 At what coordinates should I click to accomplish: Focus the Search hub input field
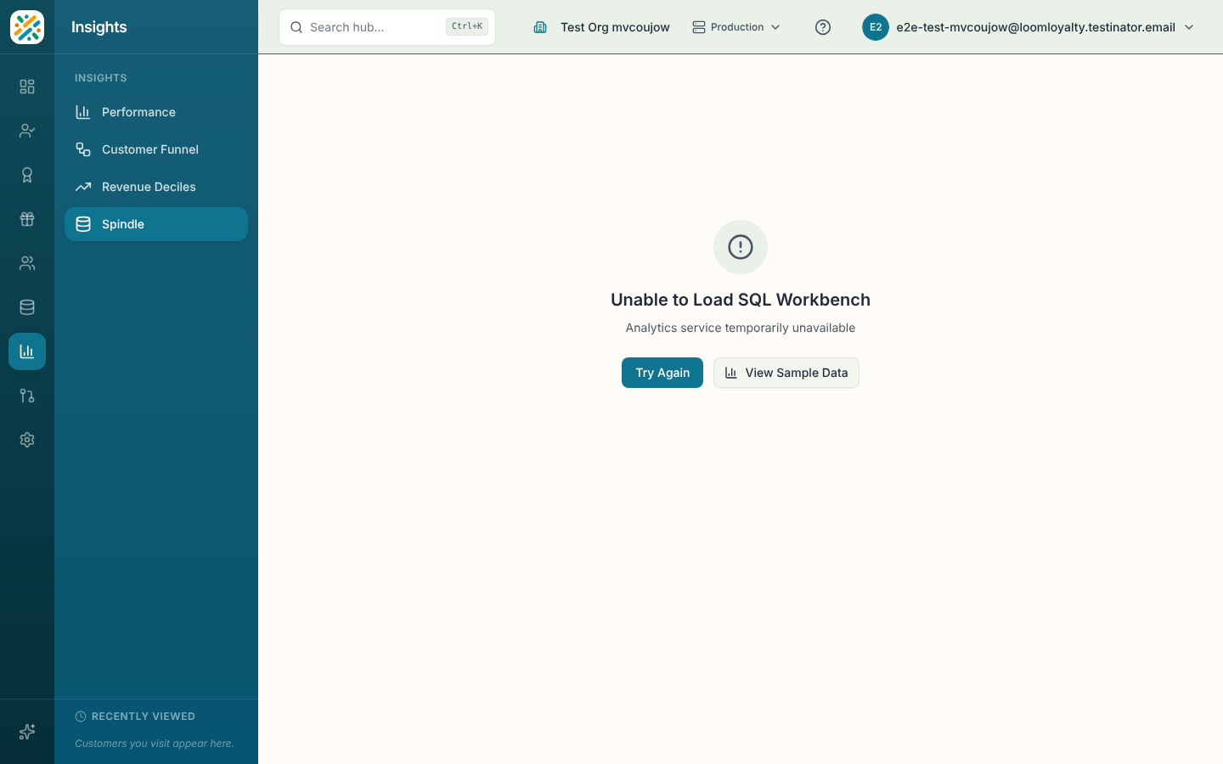click(387, 27)
